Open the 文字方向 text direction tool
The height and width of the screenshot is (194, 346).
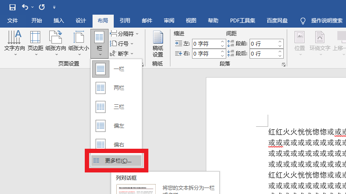coord(15,43)
